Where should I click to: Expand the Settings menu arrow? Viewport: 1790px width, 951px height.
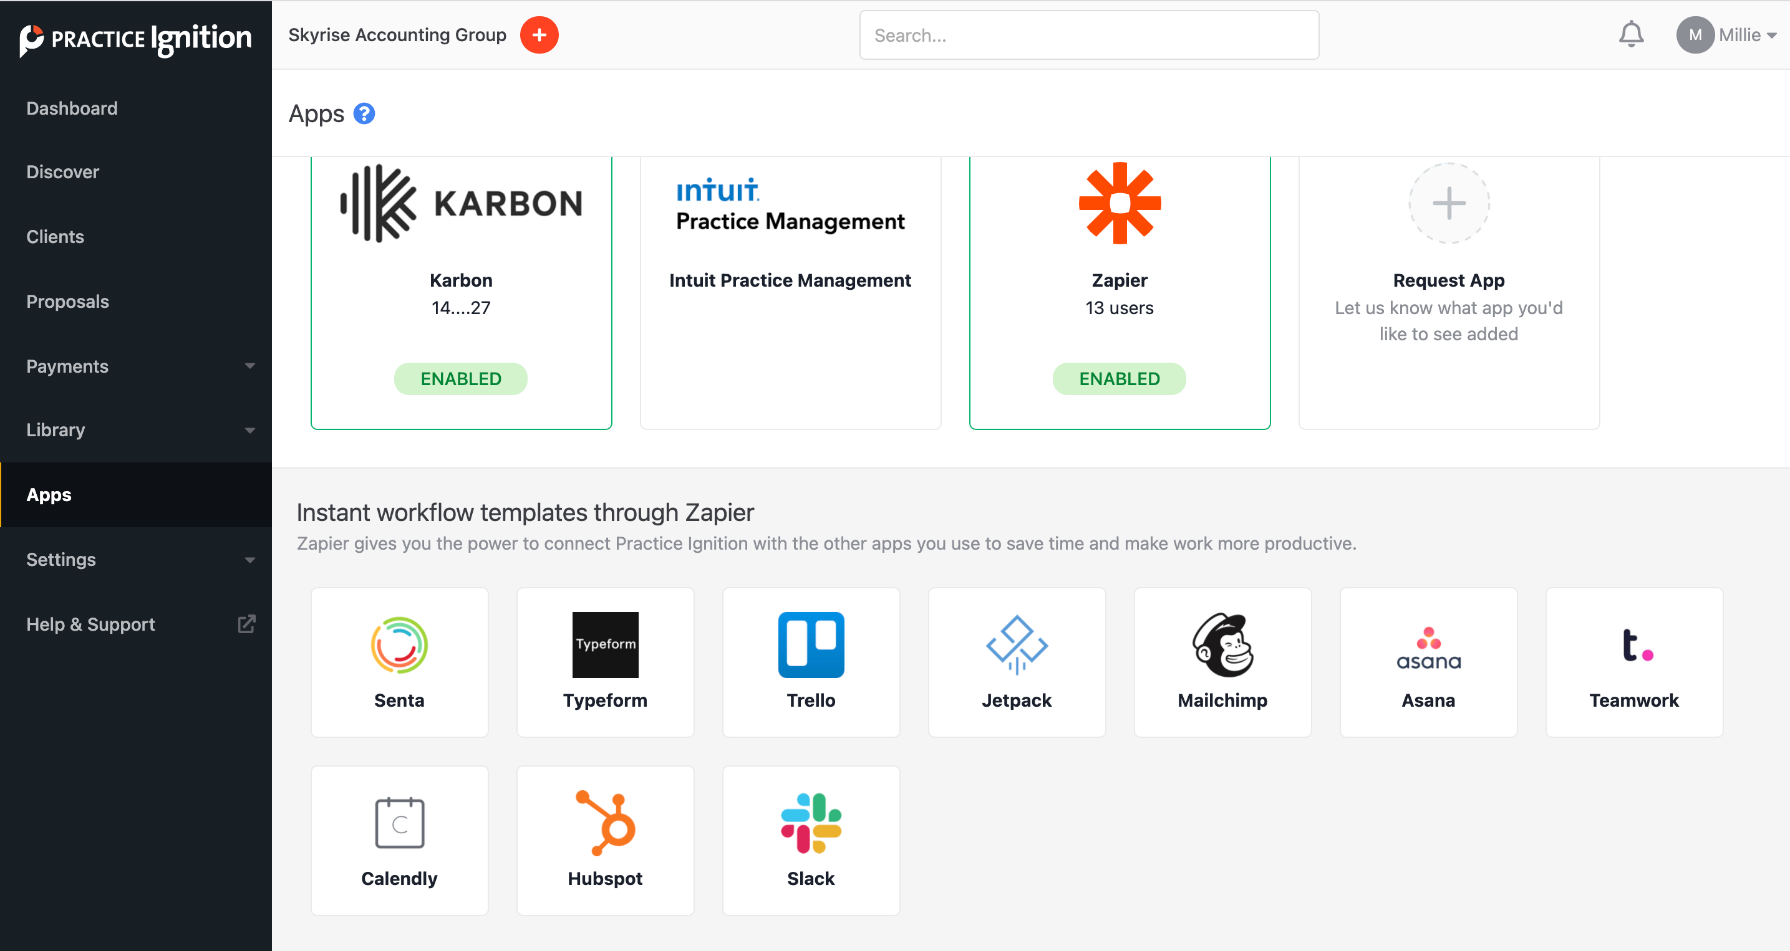249,560
